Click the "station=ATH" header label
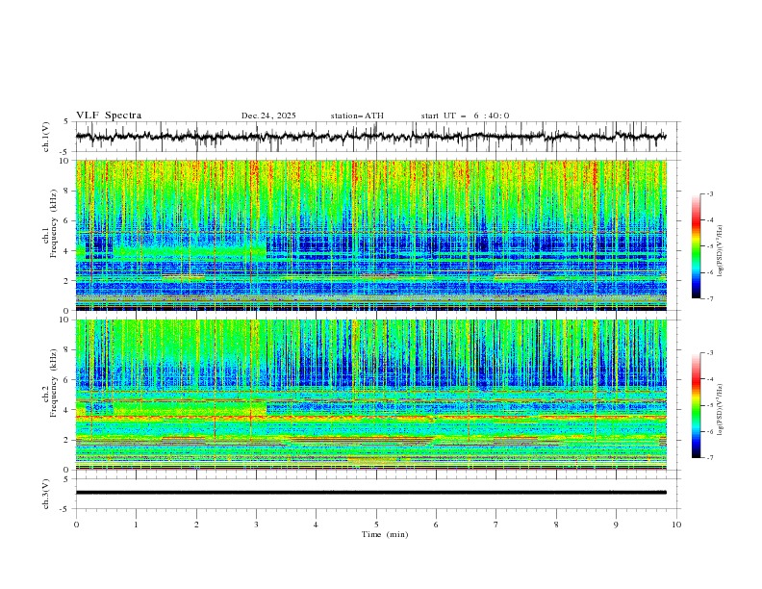Image resolution: width=762 pixels, height=589 pixels. pos(357,115)
